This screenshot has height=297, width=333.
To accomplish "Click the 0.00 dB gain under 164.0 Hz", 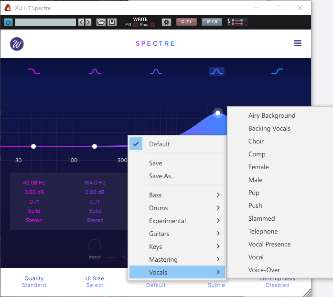I will click(95, 192).
